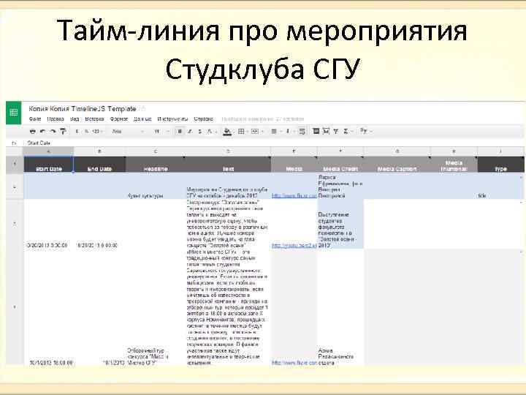Click the last changes status link
The height and width of the screenshot is (395, 526).
click(x=262, y=119)
